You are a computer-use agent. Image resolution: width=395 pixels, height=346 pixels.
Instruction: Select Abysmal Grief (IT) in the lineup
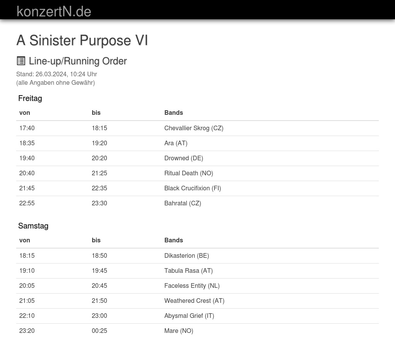tap(189, 316)
